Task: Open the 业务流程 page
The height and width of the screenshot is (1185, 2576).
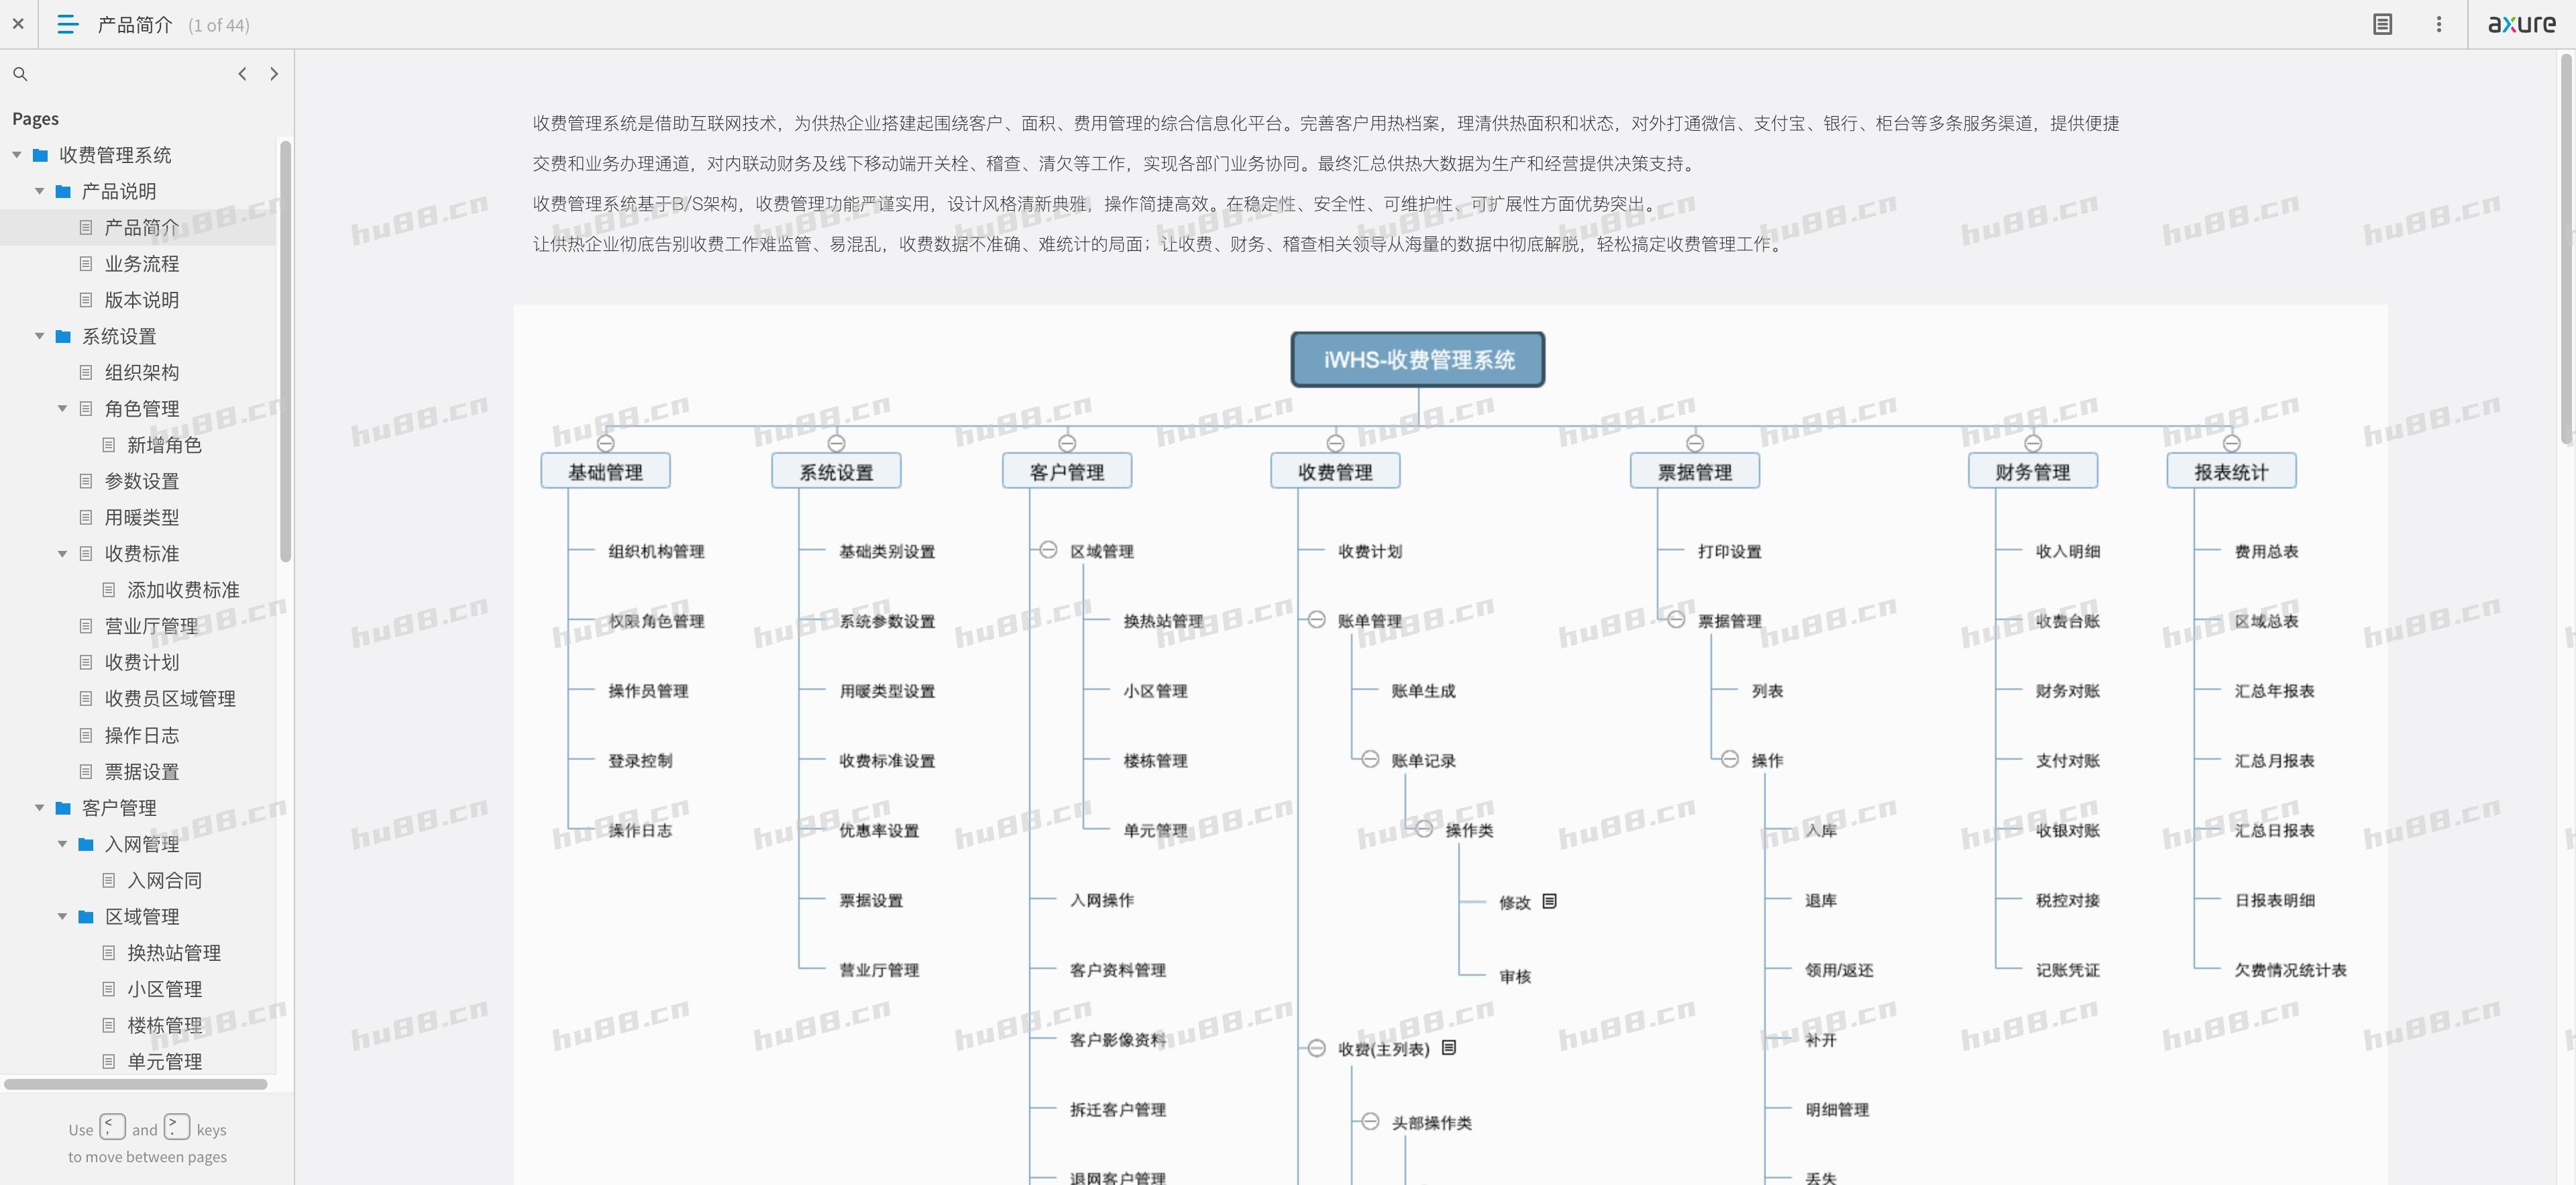Action: [x=141, y=264]
